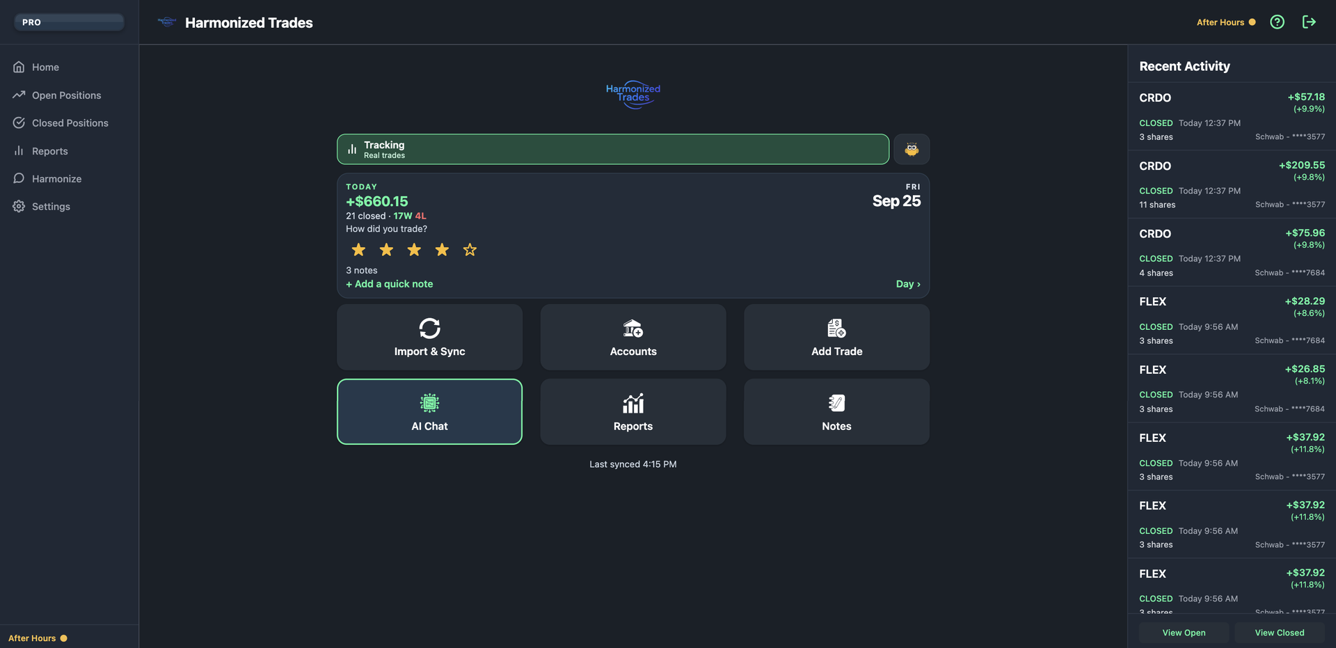Open the Day detail chevron link
This screenshot has width=1336, height=648.
[x=908, y=284]
